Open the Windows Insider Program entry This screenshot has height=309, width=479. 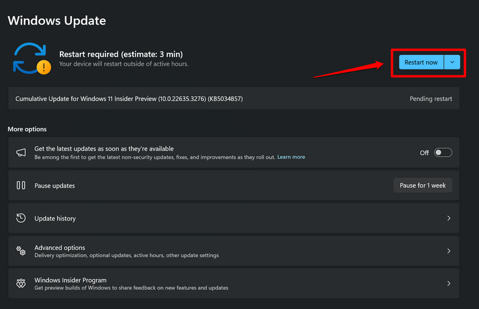pyautogui.click(x=71, y=280)
